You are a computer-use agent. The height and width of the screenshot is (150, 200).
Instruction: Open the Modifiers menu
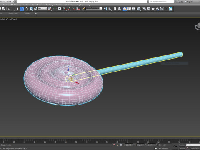point(15,5)
